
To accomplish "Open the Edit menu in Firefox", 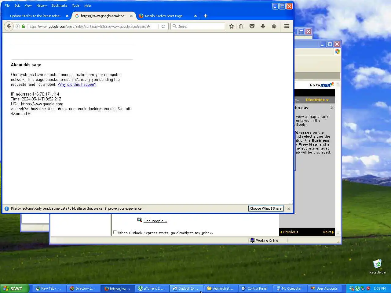I will pyautogui.click(x=17, y=5).
